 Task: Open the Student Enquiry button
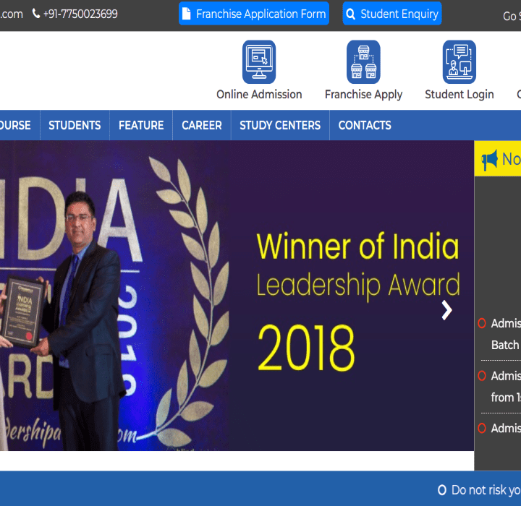tap(392, 14)
